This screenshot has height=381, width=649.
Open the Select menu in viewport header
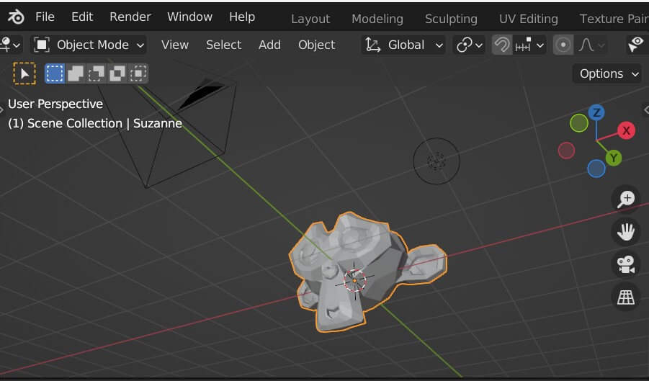click(223, 45)
